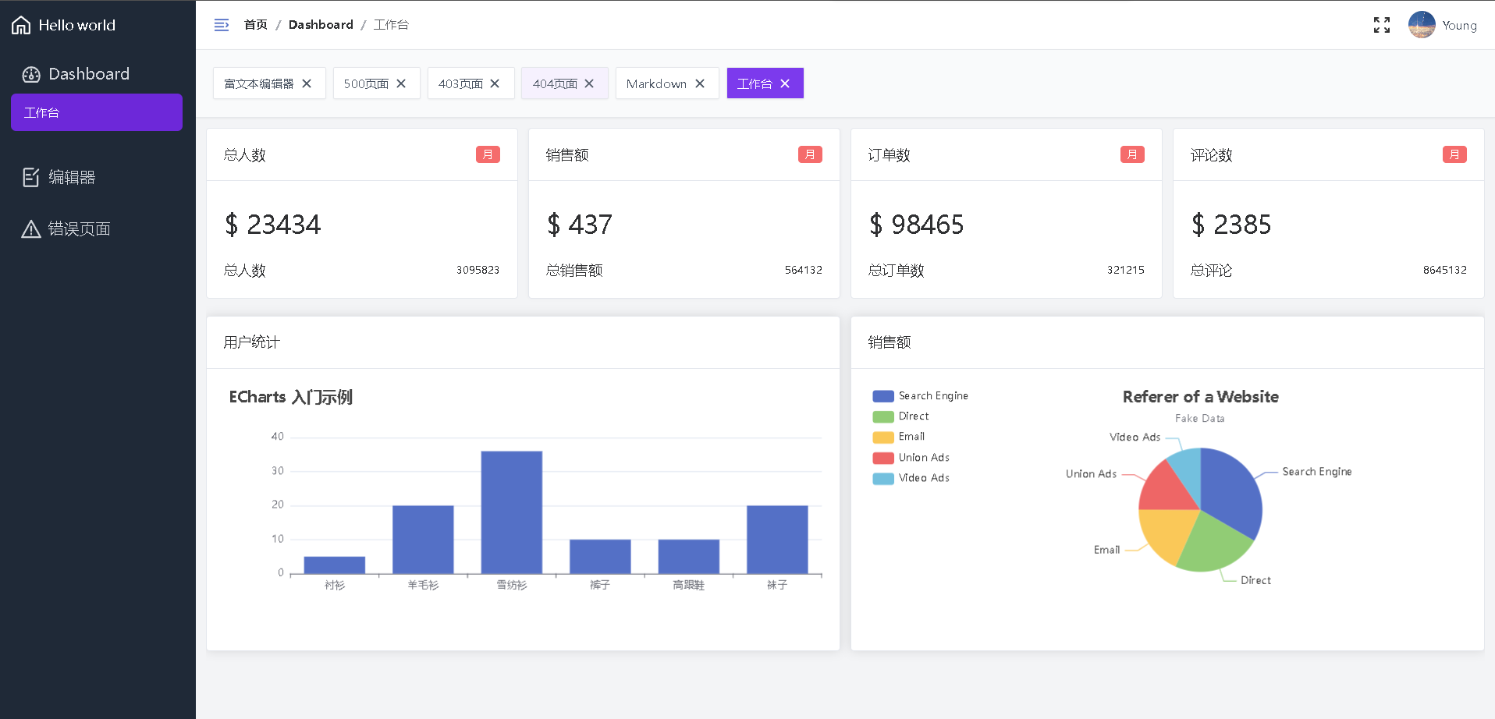1495x719 pixels.
Task: Click total orders figure 321215
Action: (x=1126, y=270)
